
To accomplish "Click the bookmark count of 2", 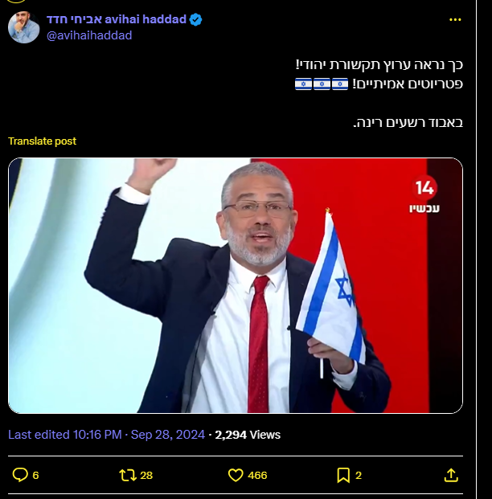I will 359,476.
